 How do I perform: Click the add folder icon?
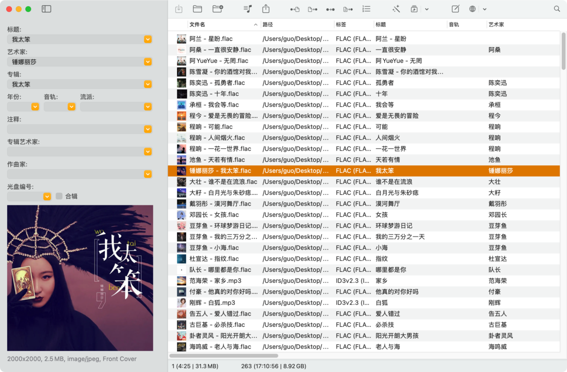(218, 9)
